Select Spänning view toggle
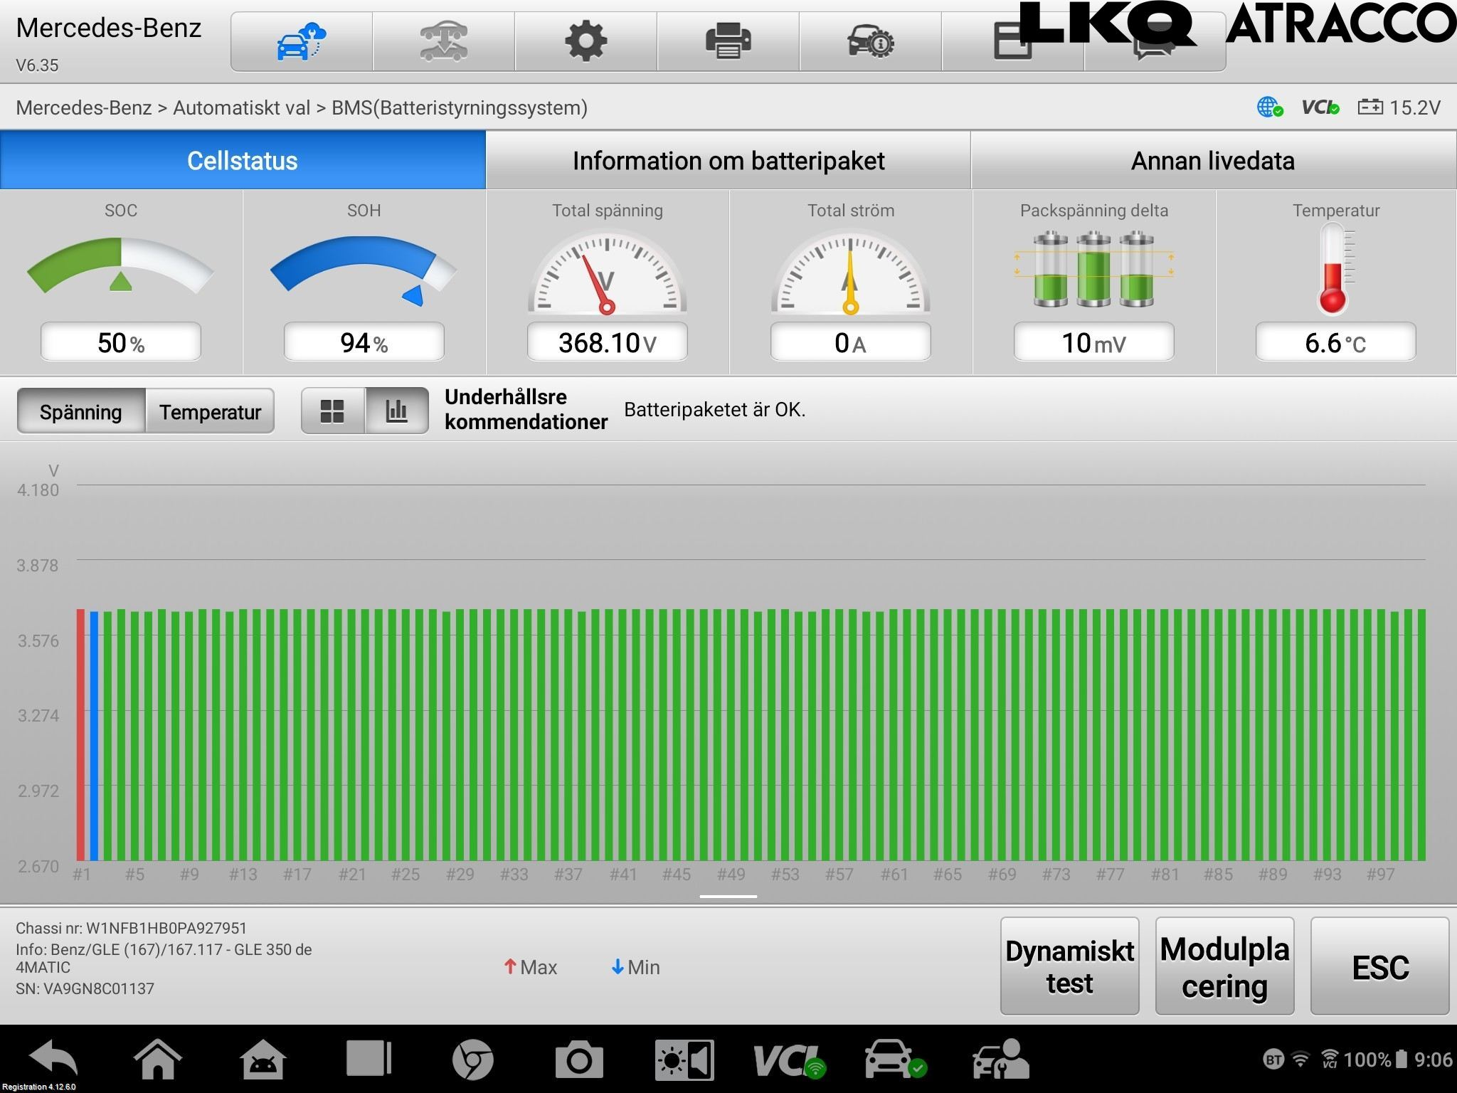This screenshot has height=1093, width=1457. click(81, 411)
